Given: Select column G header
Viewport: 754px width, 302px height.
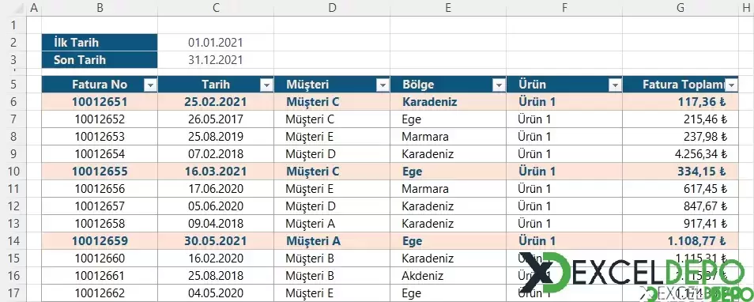Looking at the screenshot, I should [x=680, y=7].
